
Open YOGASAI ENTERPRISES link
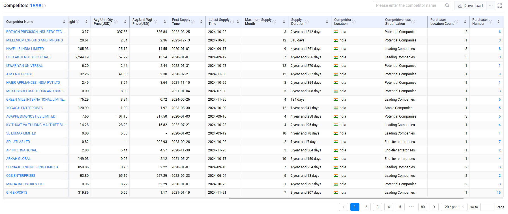click(24, 108)
